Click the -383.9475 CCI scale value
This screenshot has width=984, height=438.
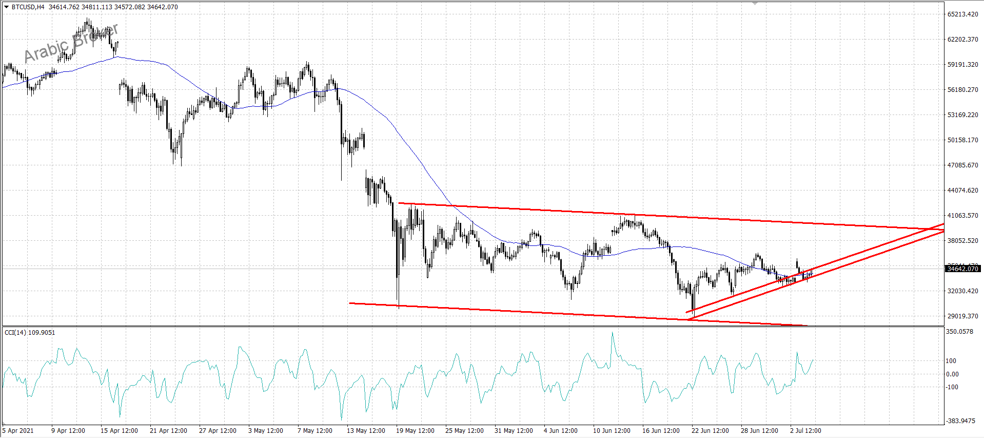[x=961, y=421]
